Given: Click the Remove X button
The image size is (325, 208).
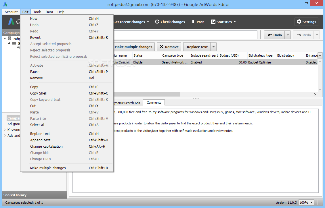Looking at the screenshot, I should click(169, 47).
